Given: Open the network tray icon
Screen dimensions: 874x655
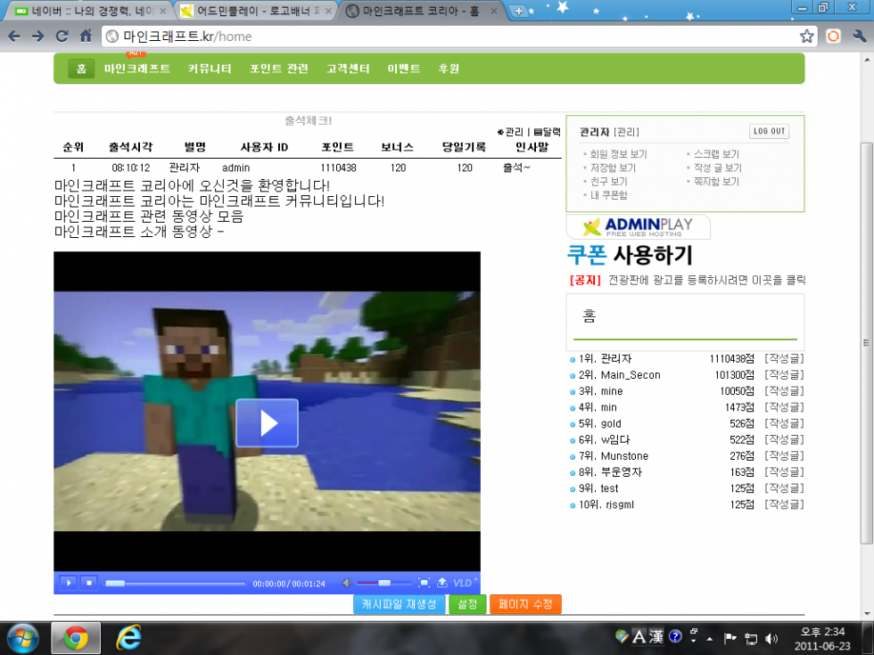Looking at the screenshot, I should pos(751,638).
